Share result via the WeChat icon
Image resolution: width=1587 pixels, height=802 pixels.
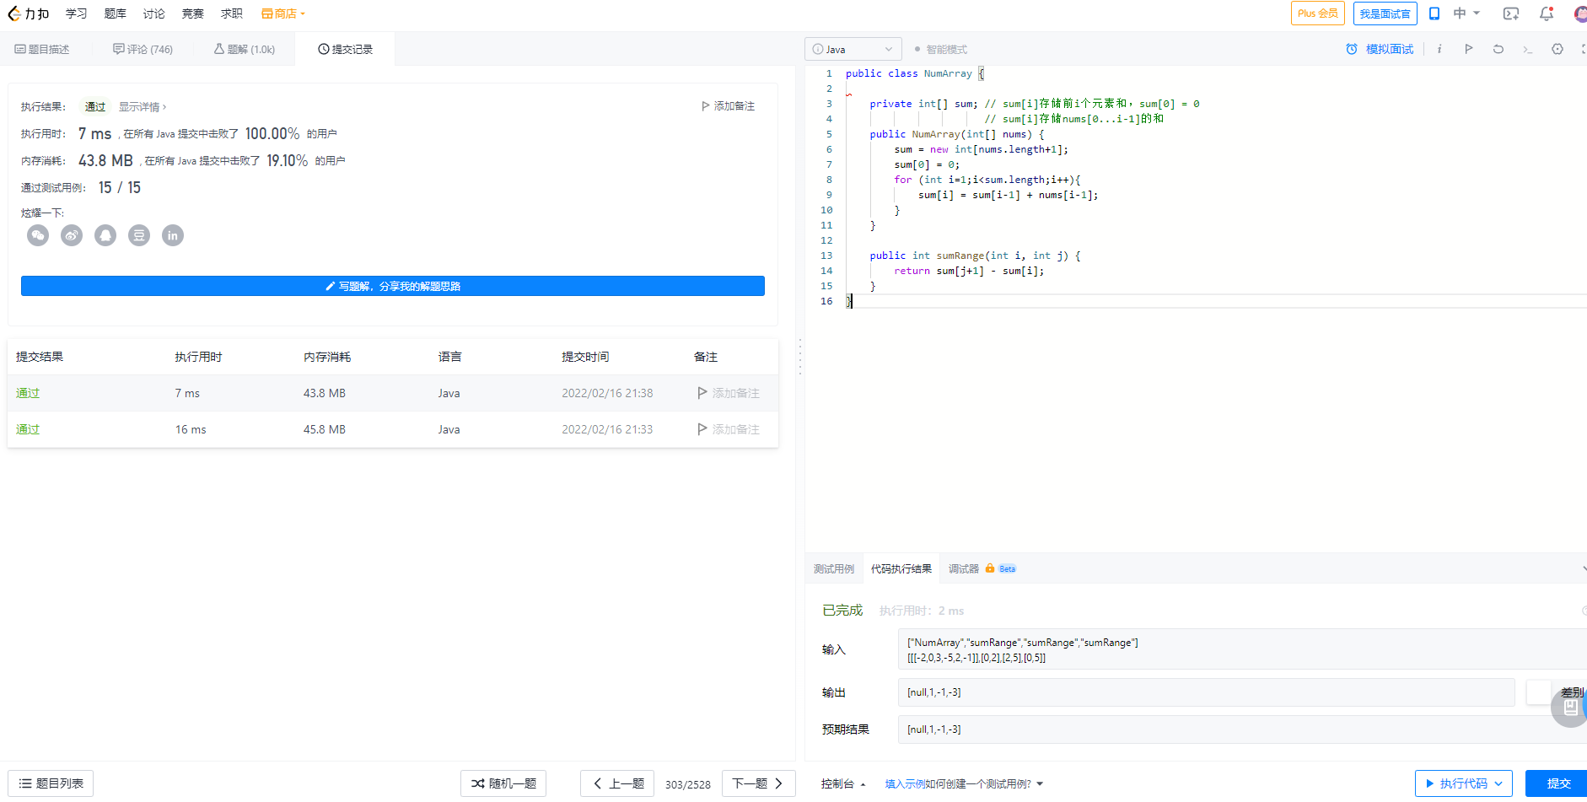tap(38, 235)
